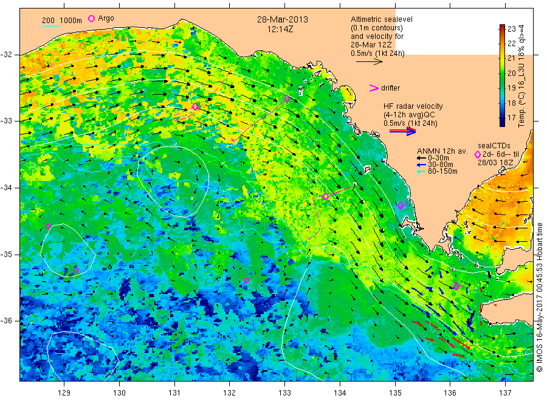Click the 'drifter' legend label
This screenshot has width=547, height=401.
tap(391, 88)
